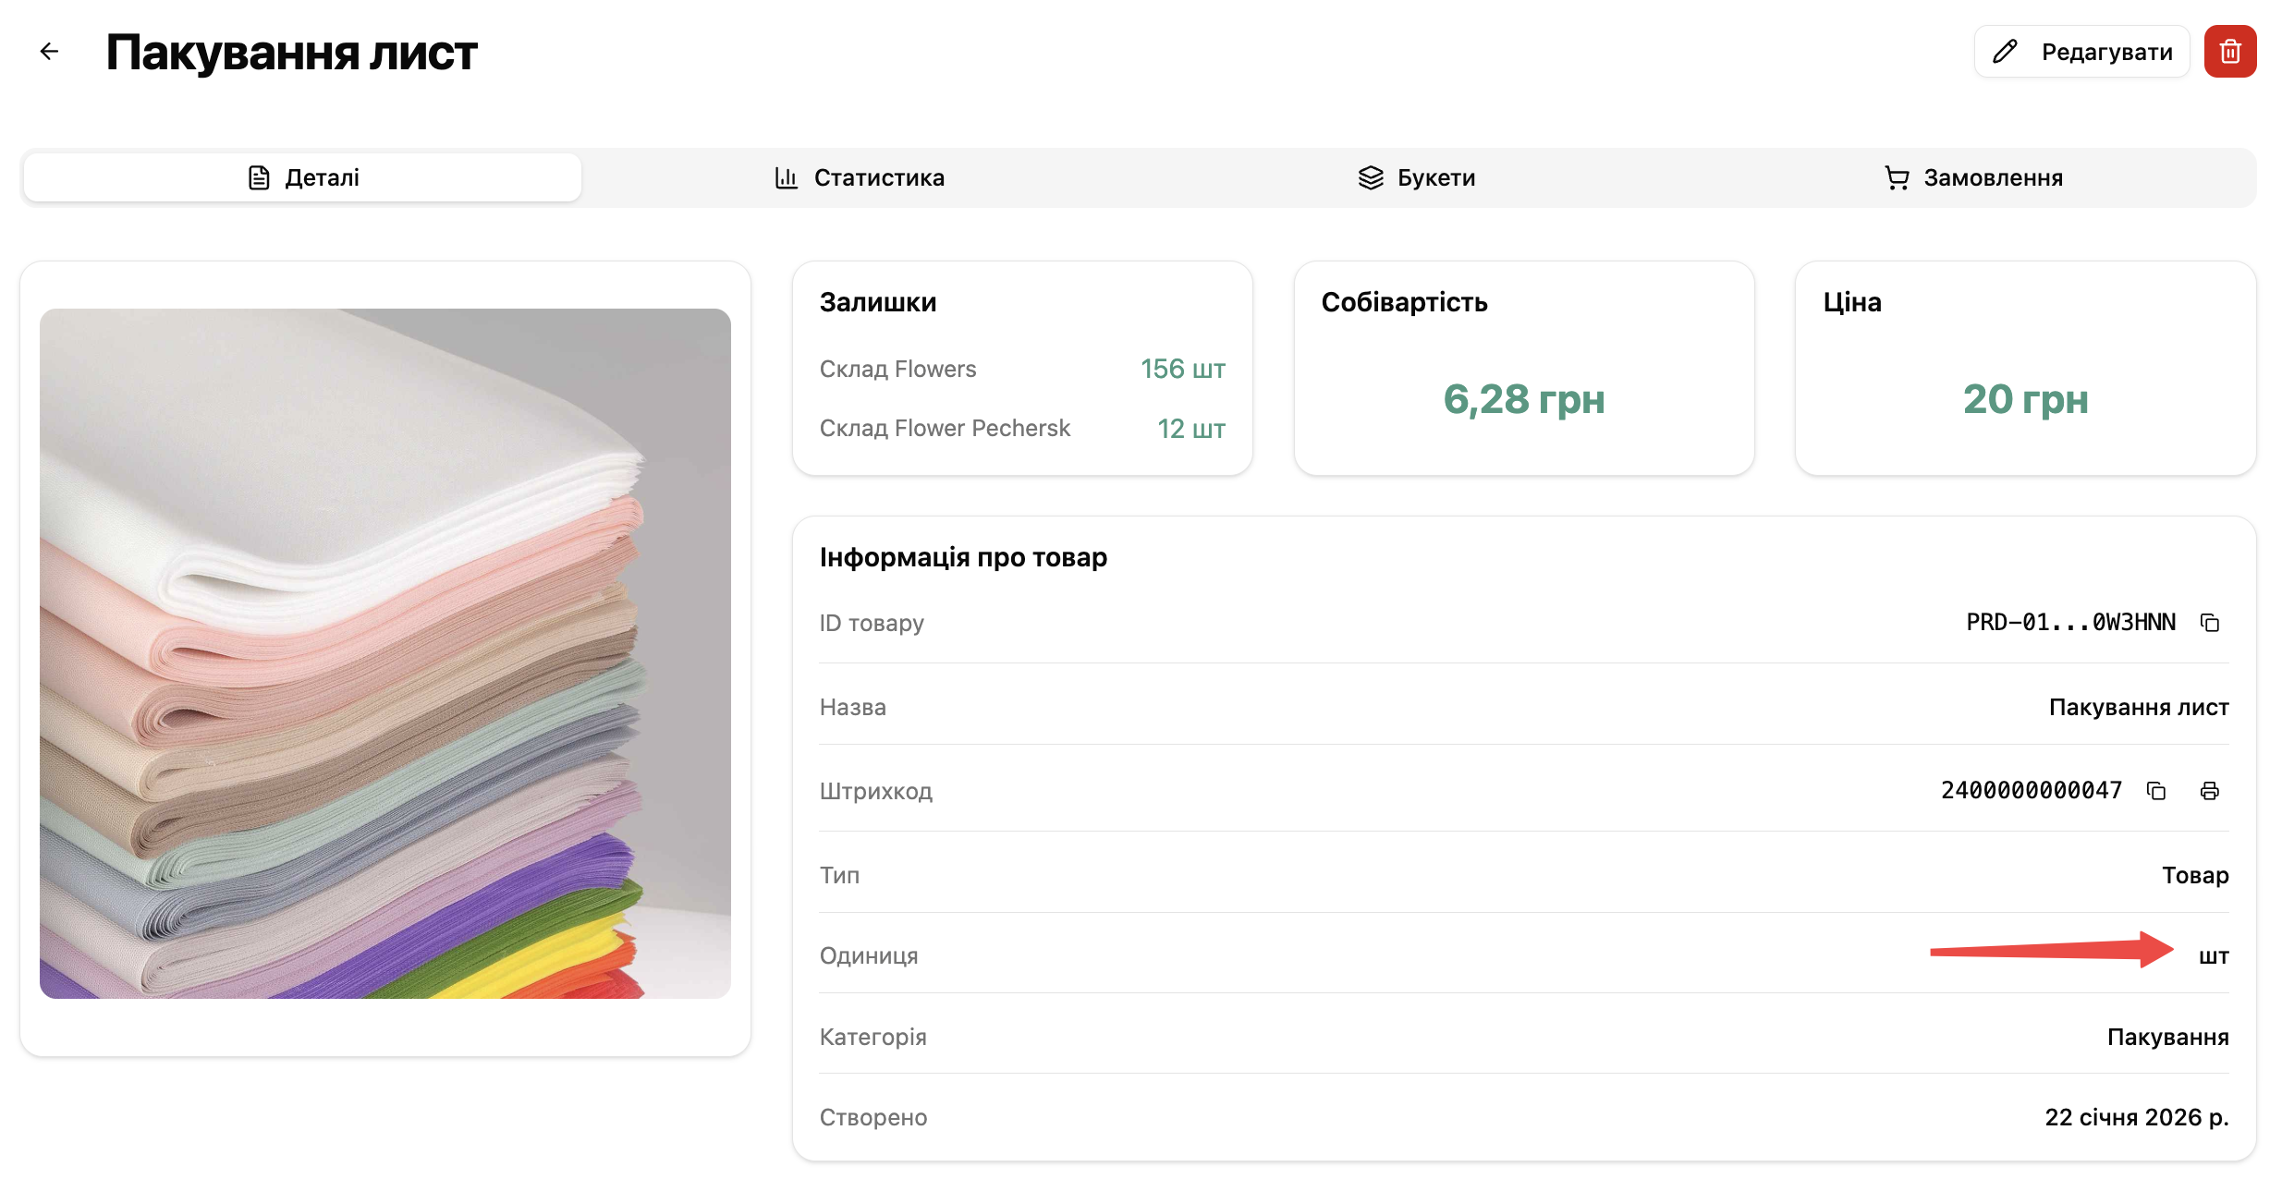Click the category value Пакування
2282x1179 pixels.
2168,1037
